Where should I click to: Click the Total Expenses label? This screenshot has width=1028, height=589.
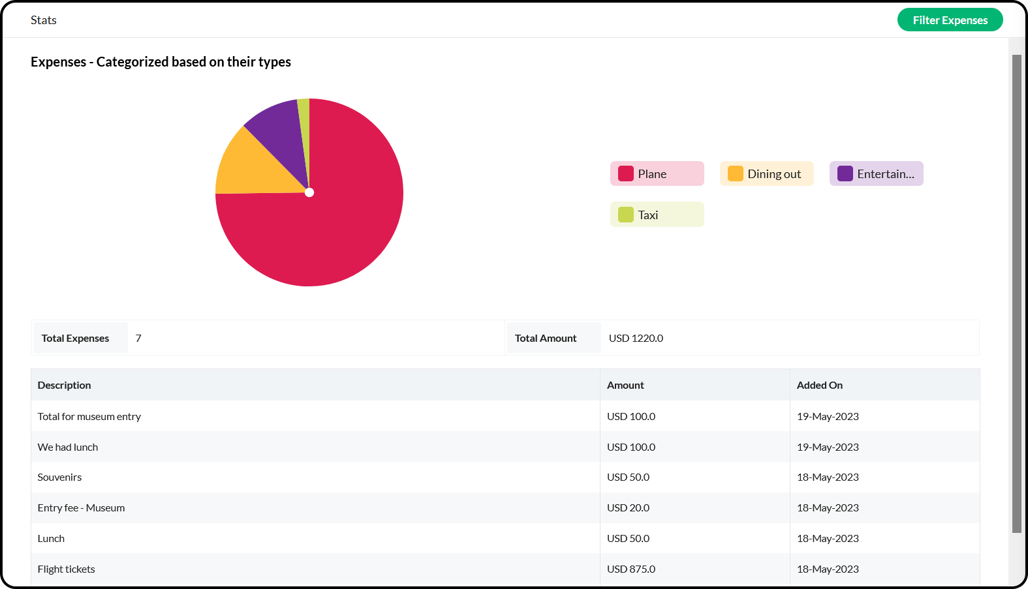coord(75,338)
